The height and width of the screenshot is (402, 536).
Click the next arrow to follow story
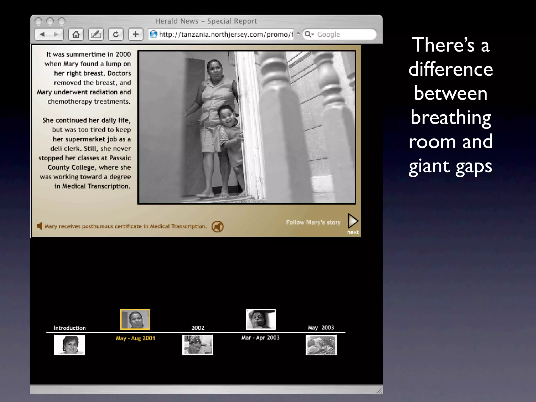click(353, 221)
